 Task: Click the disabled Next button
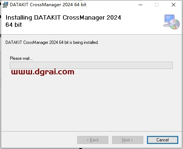click(128, 140)
